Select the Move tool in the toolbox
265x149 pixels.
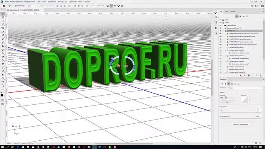coord(3,14)
